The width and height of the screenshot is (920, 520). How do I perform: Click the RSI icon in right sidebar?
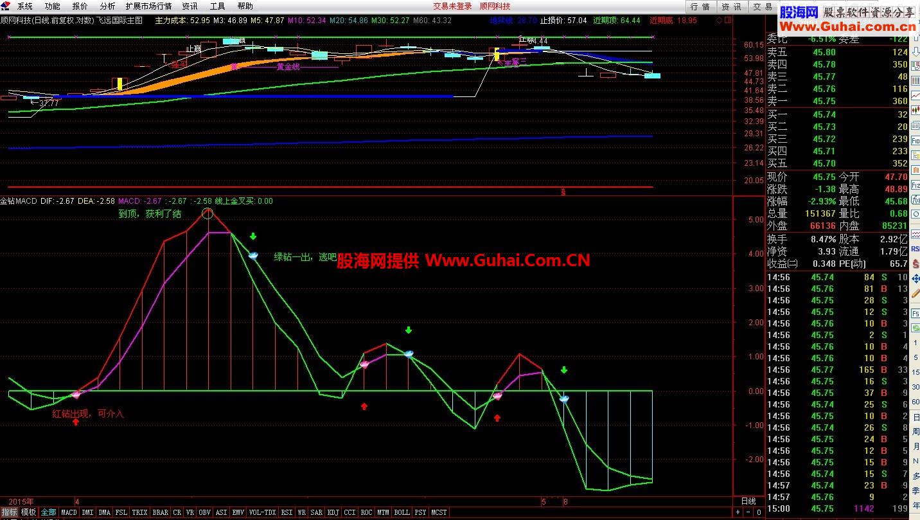click(x=916, y=249)
